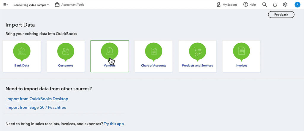This screenshot has width=304, height=131.
Task: Select the Customers link
Action: click(66, 65)
